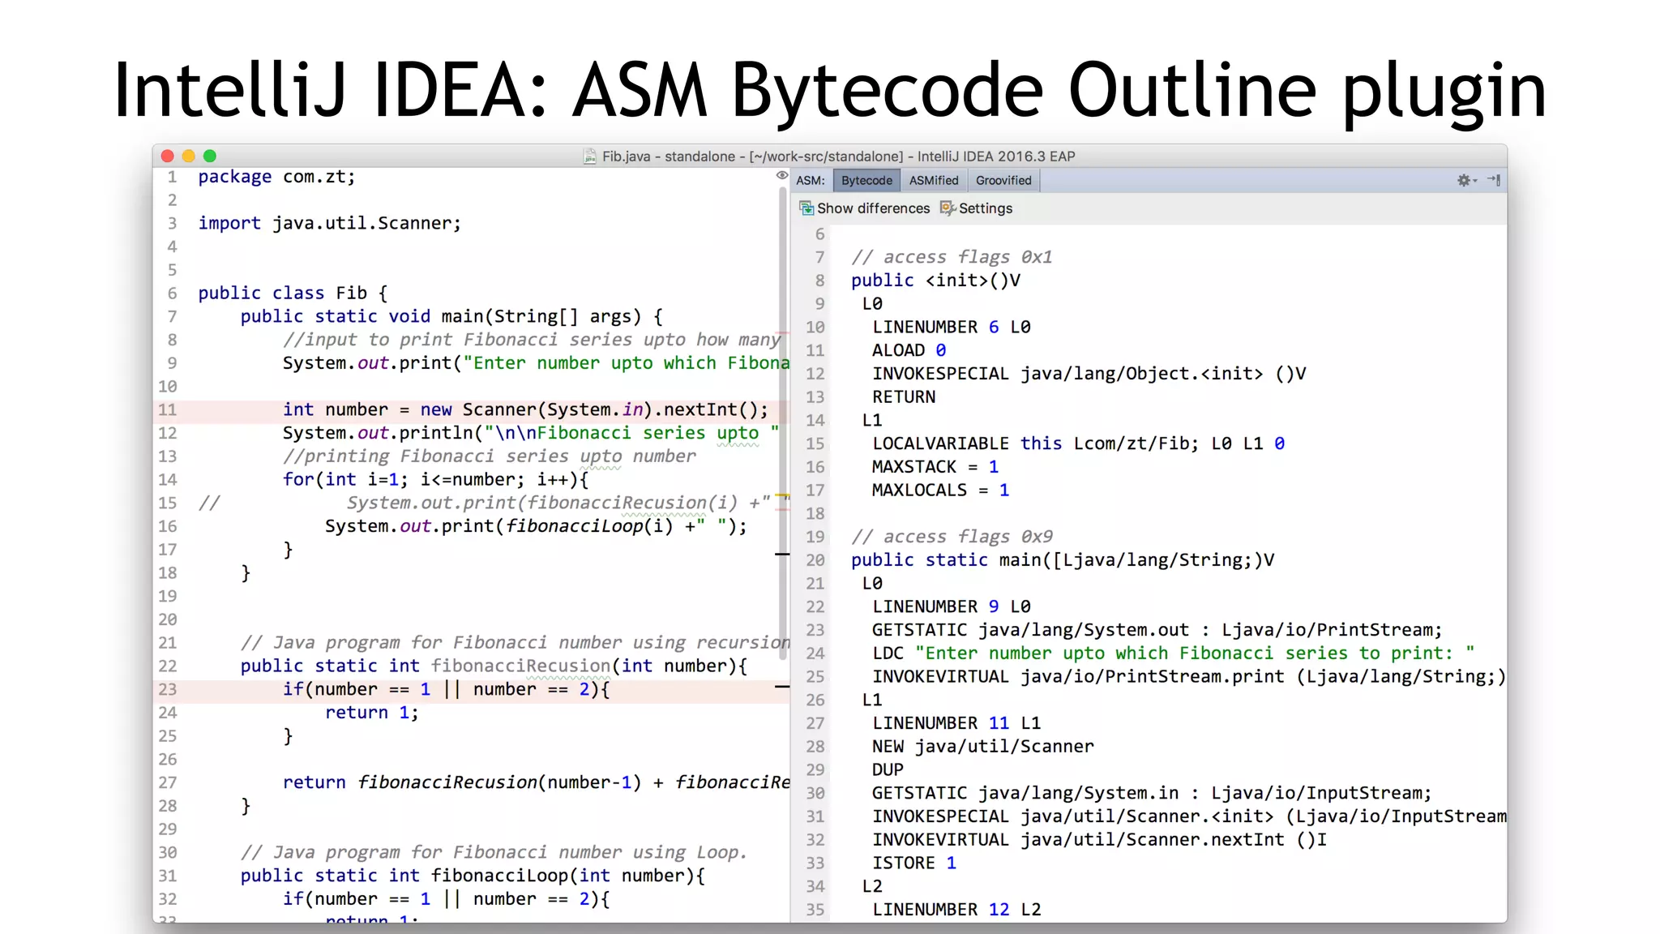1660x934 pixels.
Task: Click the 'for(int i=1; i<=number; i++){' line
Action: 435,479
